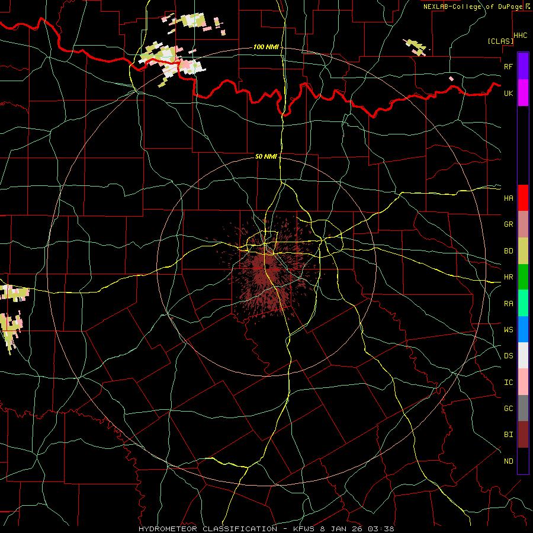This screenshot has height=533, width=533.
Task: Click the 'ND' legend label text
Action: 508,461
